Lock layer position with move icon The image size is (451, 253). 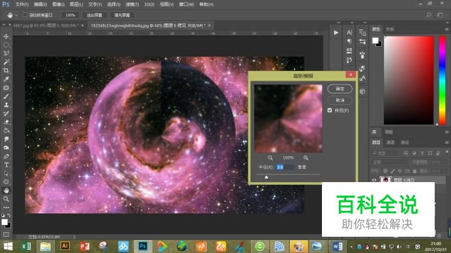click(x=400, y=171)
